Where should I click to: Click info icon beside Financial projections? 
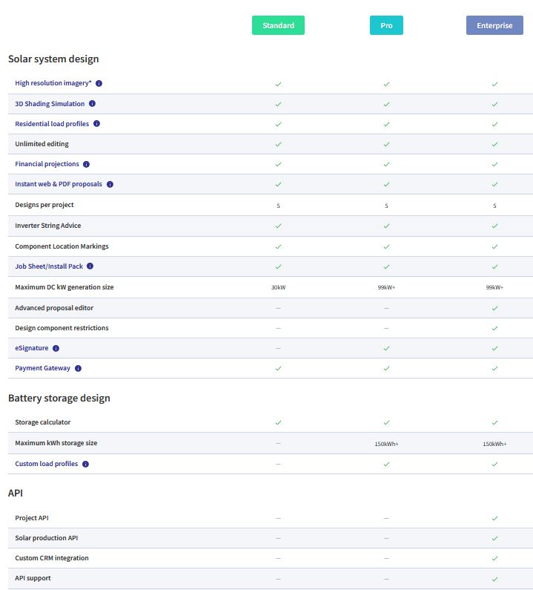click(x=86, y=164)
